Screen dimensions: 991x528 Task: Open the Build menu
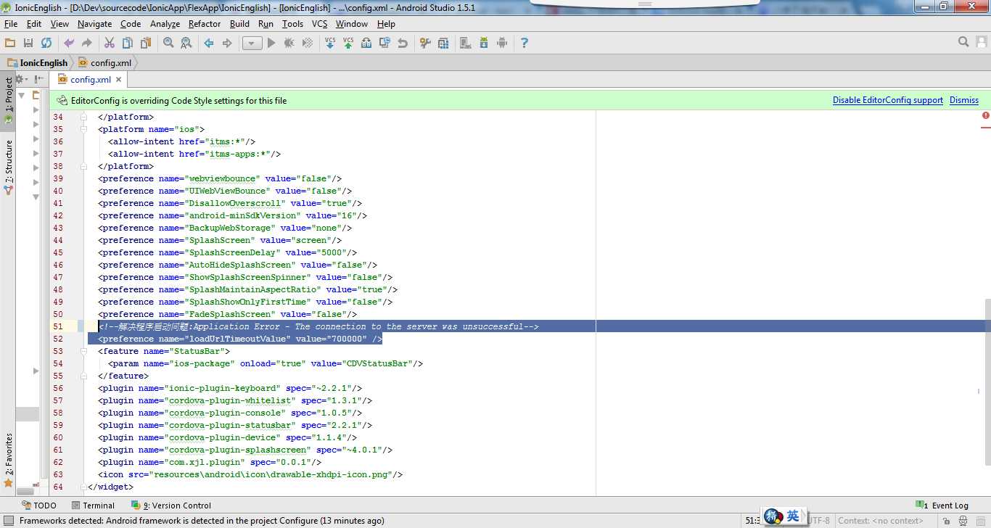[x=239, y=24]
